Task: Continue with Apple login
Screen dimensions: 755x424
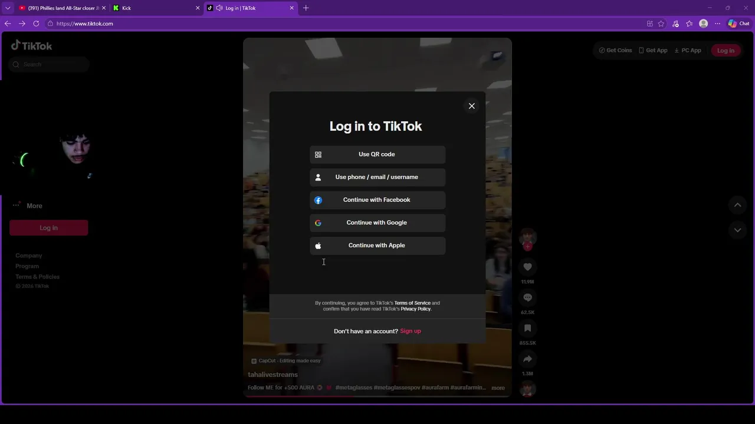Action: click(377, 246)
